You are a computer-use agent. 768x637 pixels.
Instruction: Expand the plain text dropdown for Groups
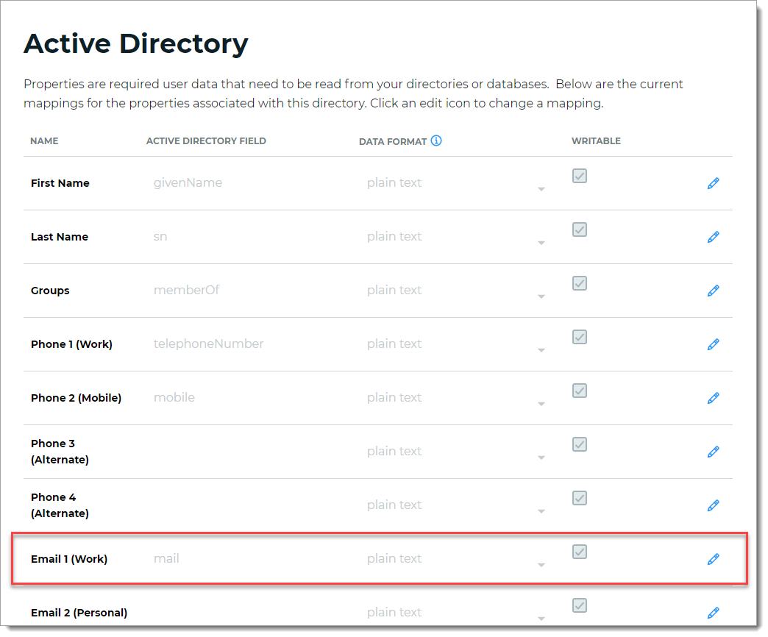tap(542, 297)
